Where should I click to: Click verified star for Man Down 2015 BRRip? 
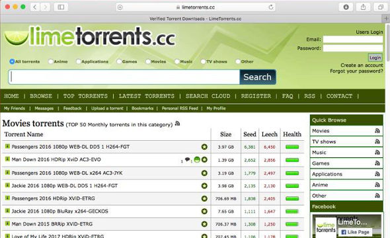(x=204, y=224)
